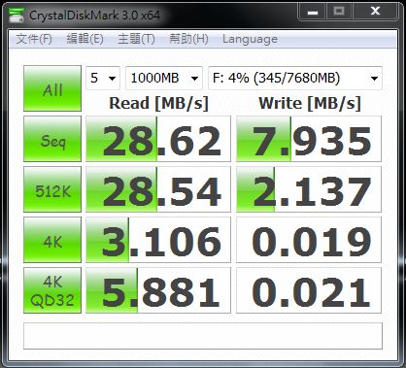Start the Seq sequential test

(52, 139)
